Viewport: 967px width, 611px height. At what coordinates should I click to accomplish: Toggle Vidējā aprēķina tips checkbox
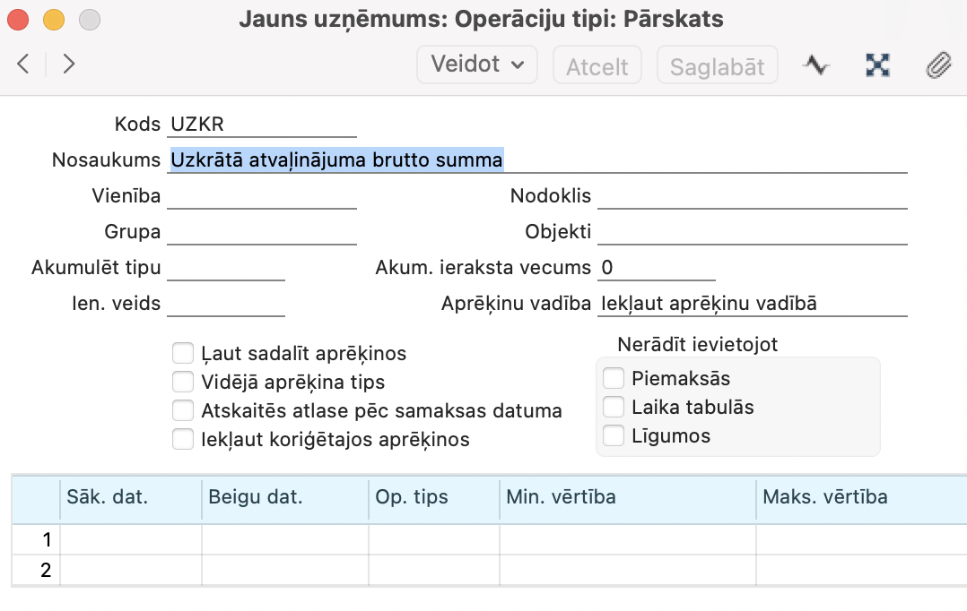coord(183,382)
